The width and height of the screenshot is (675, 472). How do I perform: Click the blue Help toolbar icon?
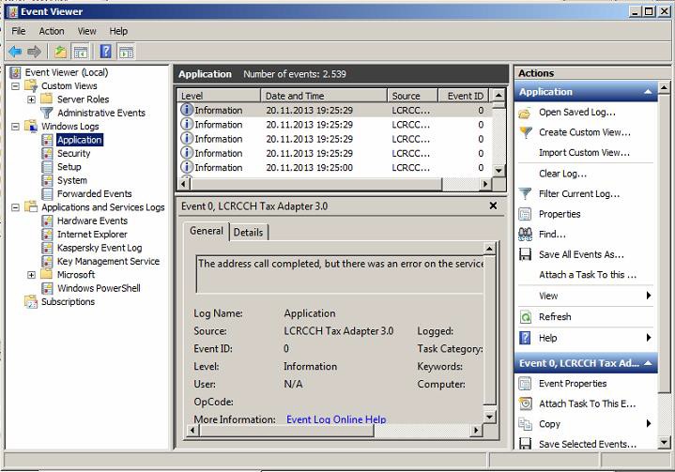106,52
